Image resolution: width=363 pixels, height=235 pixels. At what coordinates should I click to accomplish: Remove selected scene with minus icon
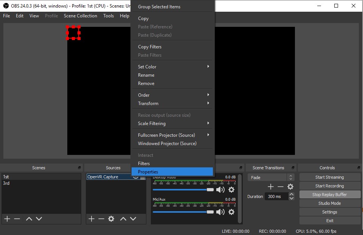17,219
